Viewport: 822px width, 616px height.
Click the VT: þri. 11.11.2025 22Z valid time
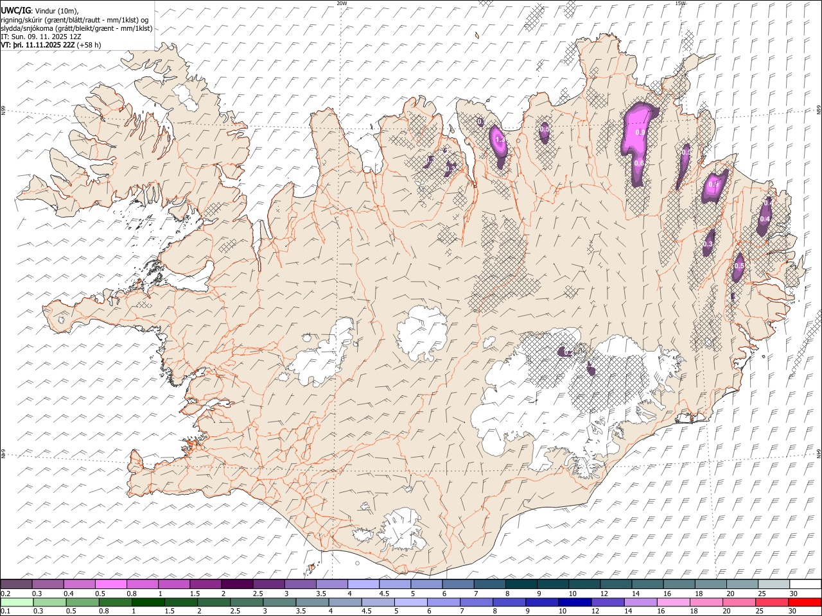pos(38,45)
